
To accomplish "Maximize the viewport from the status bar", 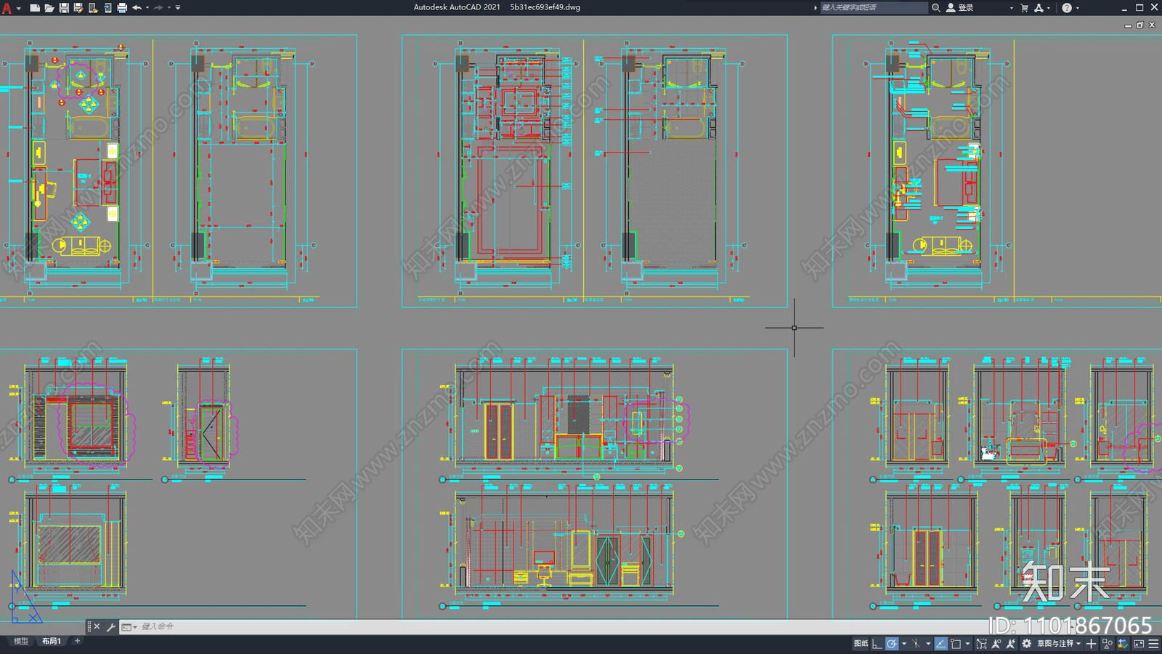I will (x=982, y=643).
